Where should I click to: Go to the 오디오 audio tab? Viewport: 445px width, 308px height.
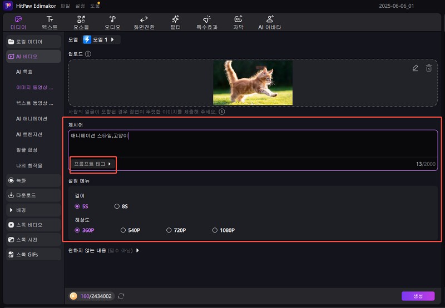point(113,23)
